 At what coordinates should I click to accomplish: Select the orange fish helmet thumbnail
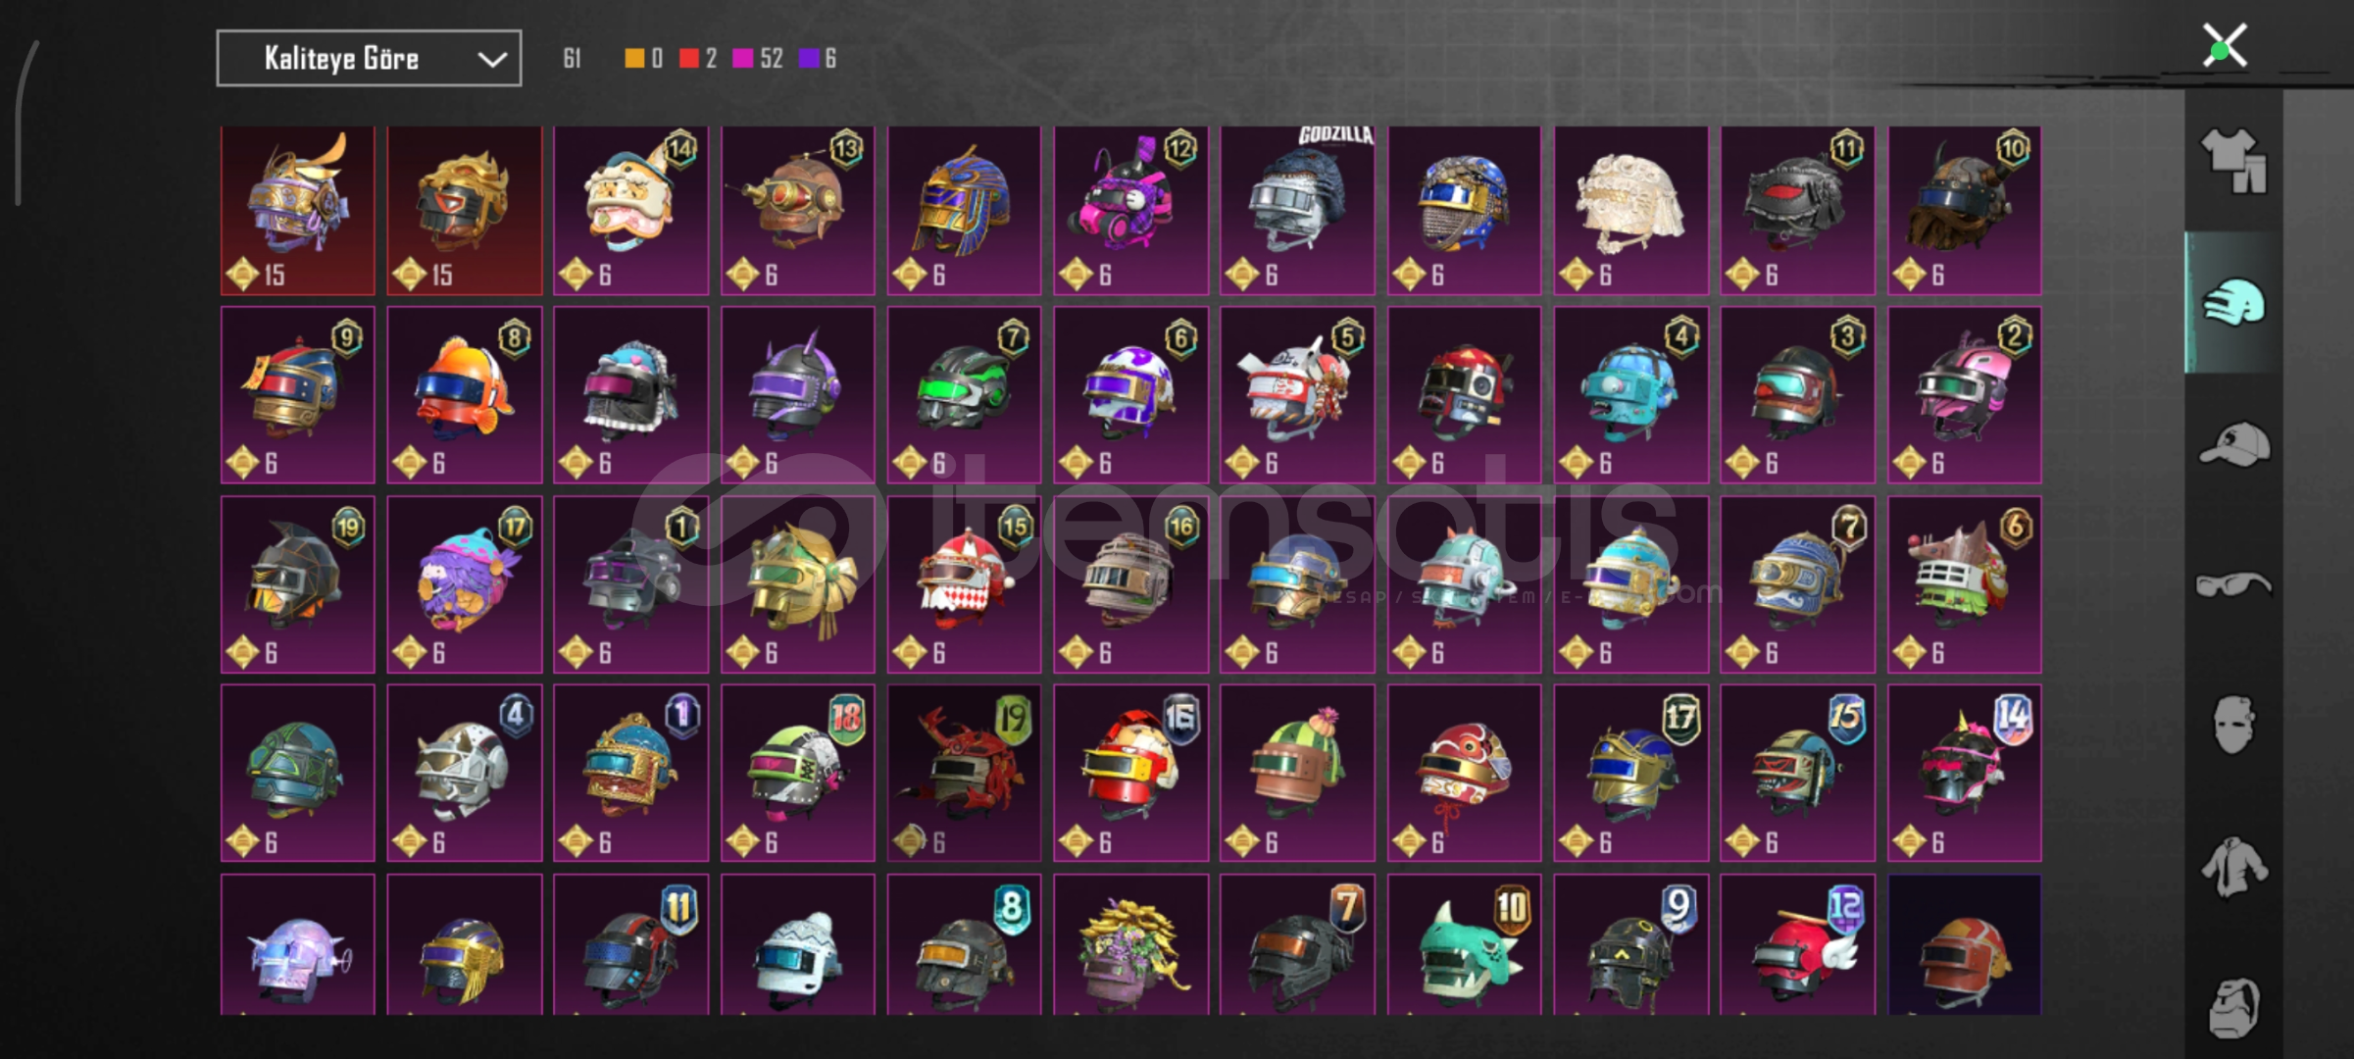point(465,394)
